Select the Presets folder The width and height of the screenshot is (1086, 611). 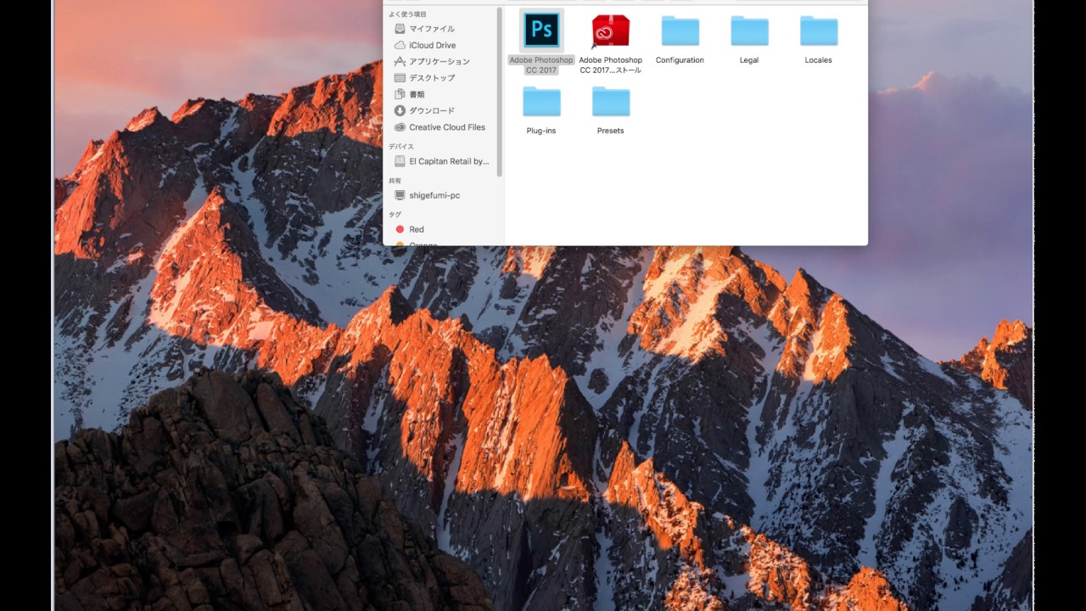click(611, 102)
